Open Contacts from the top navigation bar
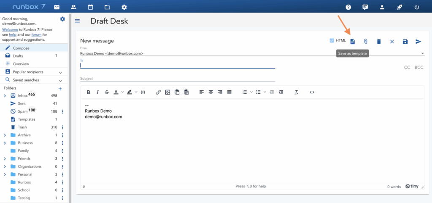 pos(73,7)
